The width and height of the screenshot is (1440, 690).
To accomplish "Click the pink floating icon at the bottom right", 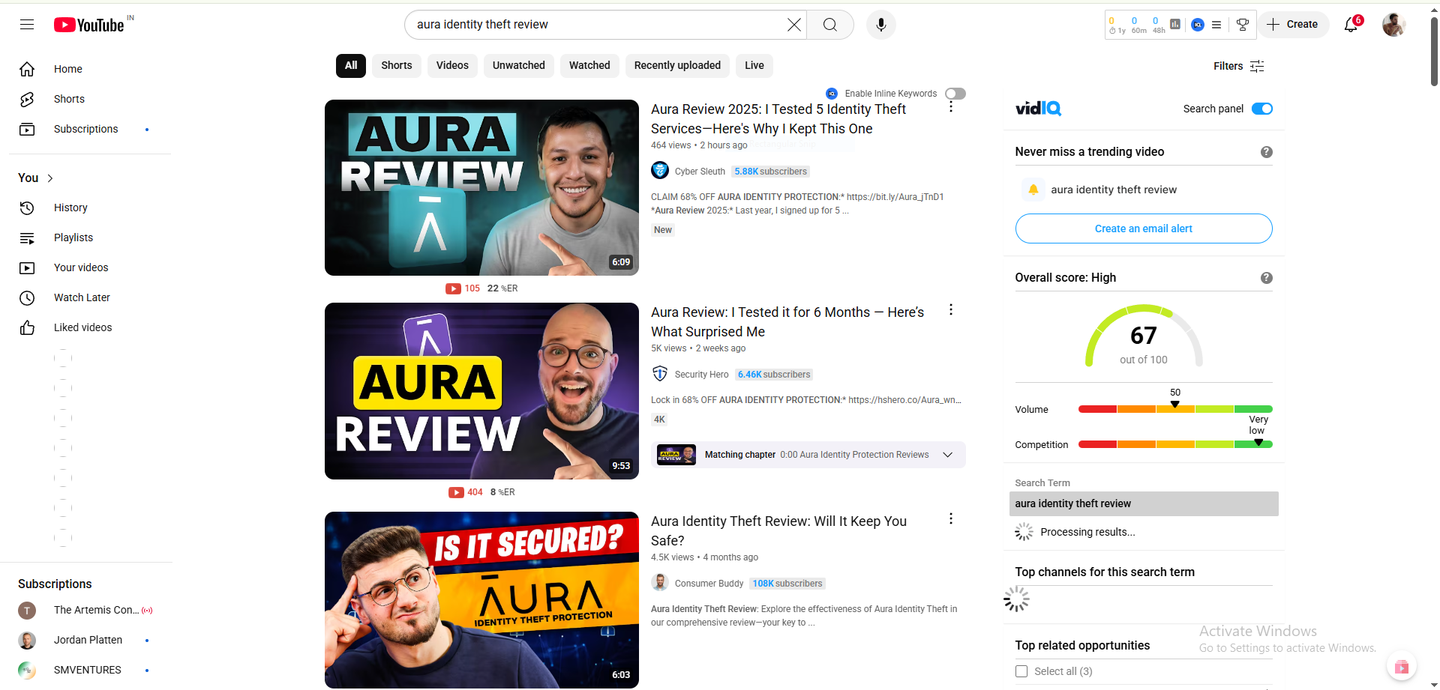I will [x=1401, y=667].
